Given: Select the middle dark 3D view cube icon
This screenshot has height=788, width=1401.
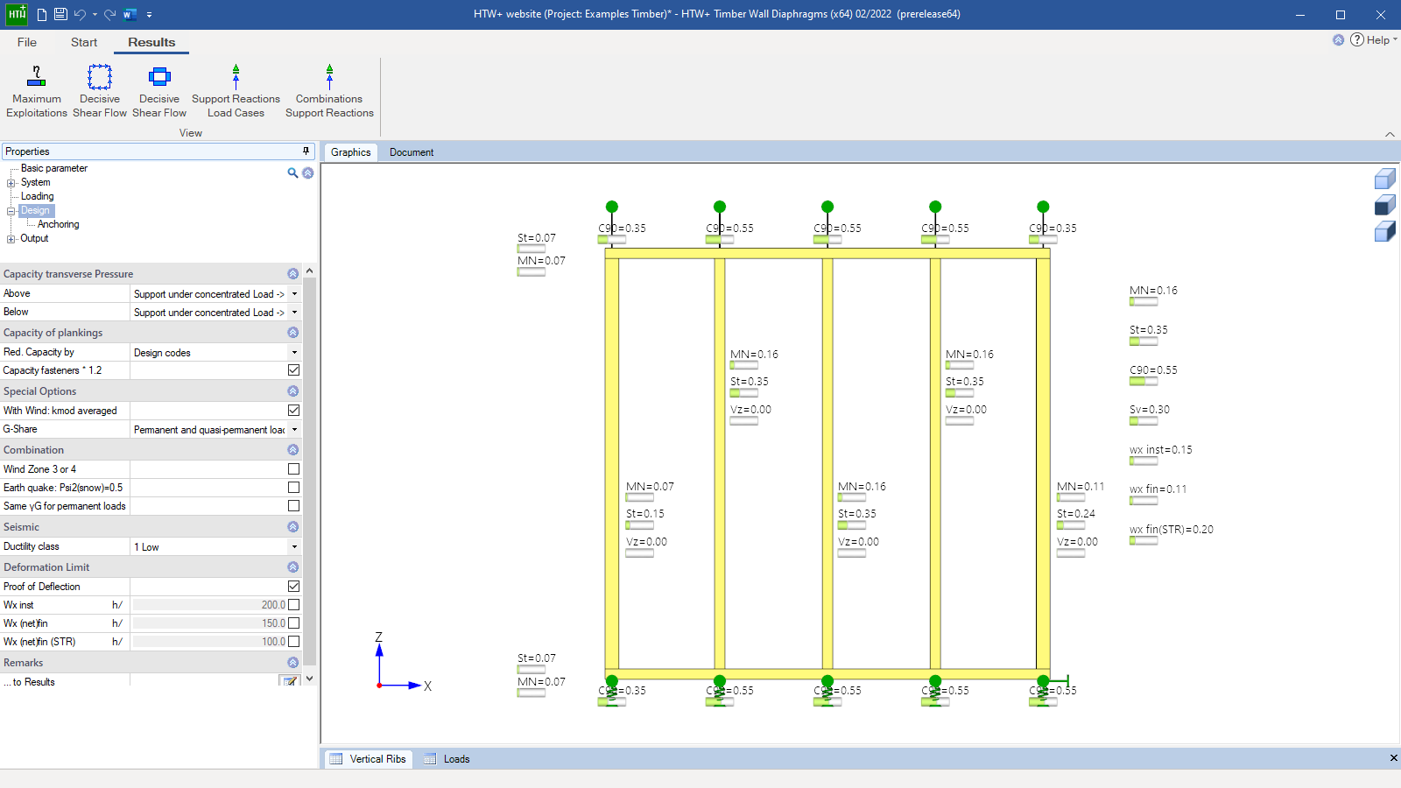Looking at the screenshot, I should tap(1384, 205).
